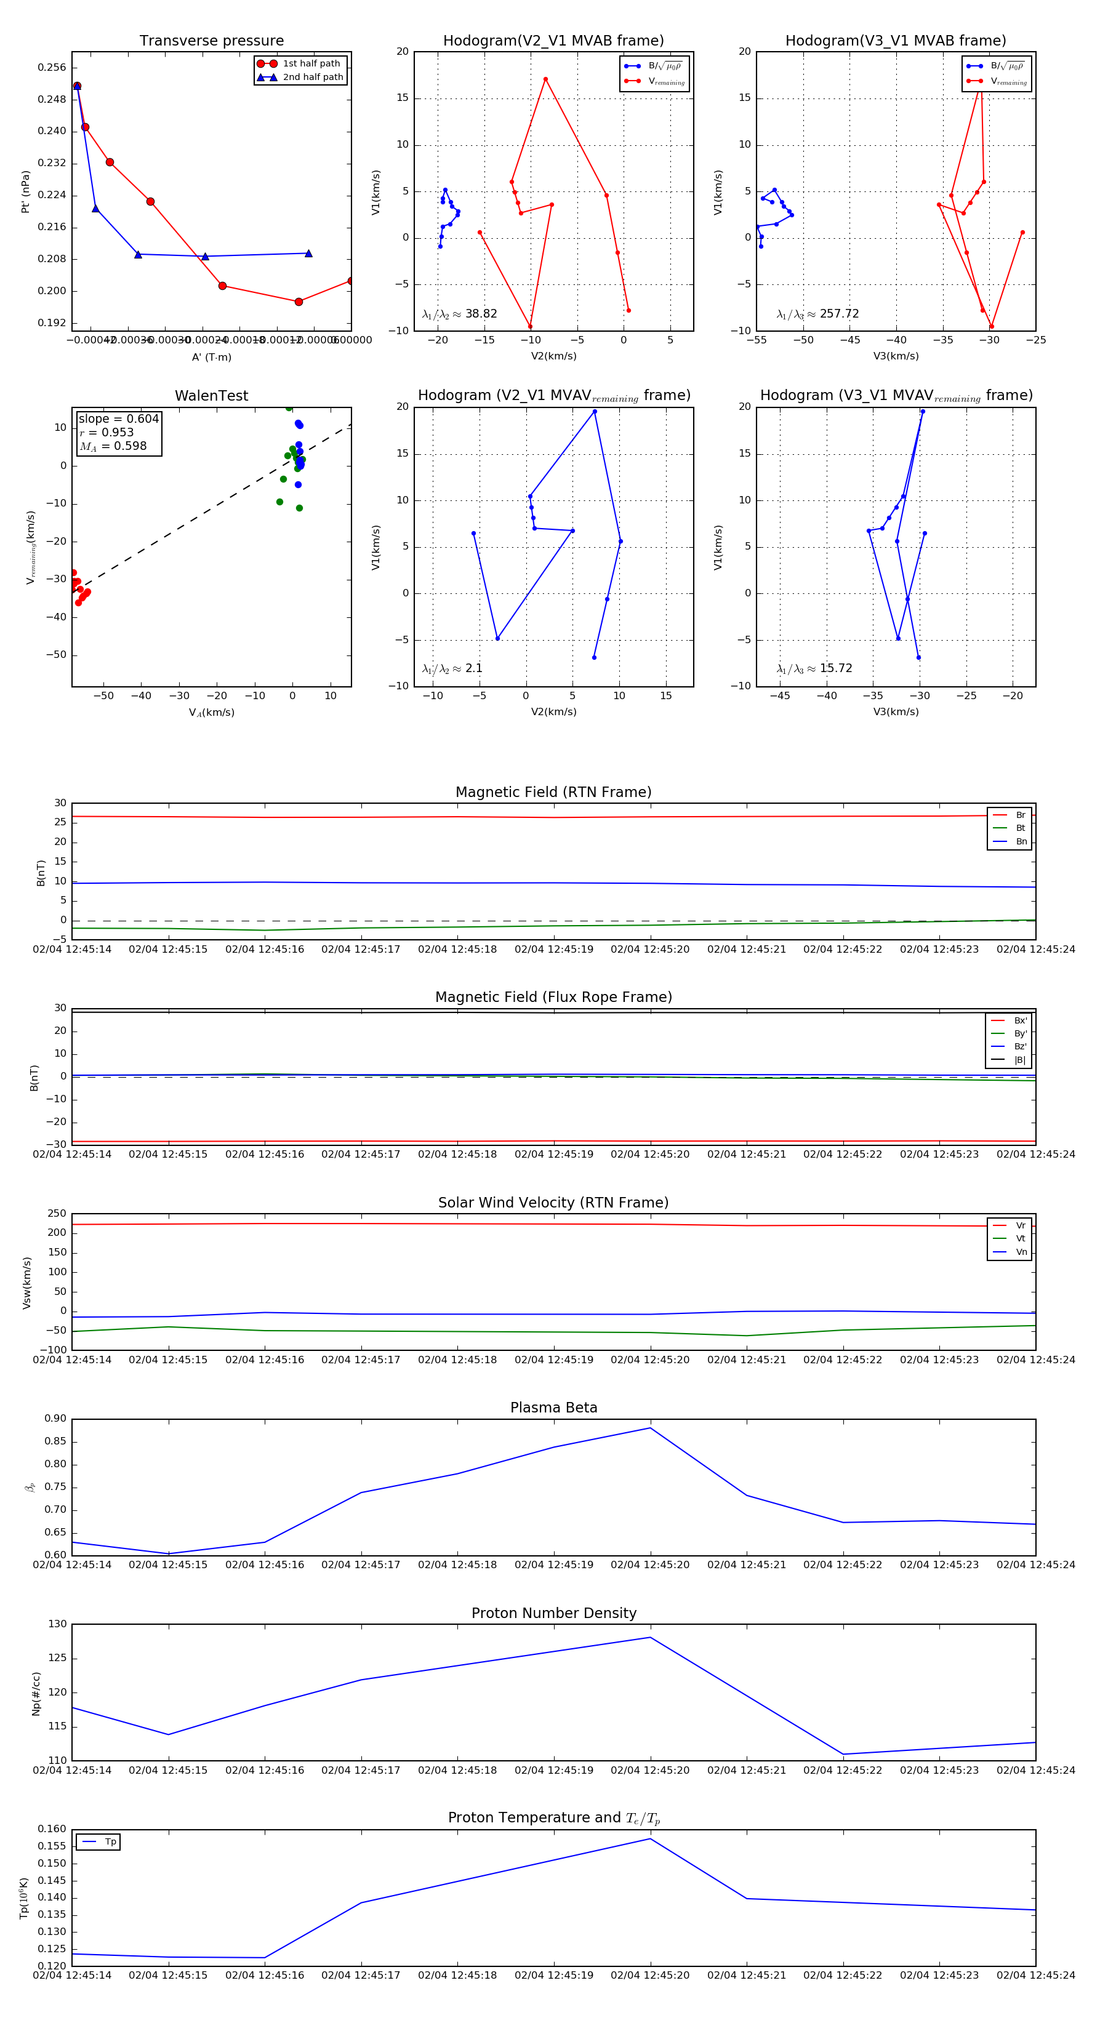Image resolution: width=1108 pixels, height=2031 pixels.
Task: Click the "WalenTest" plot title
Action: tap(211, 396)
